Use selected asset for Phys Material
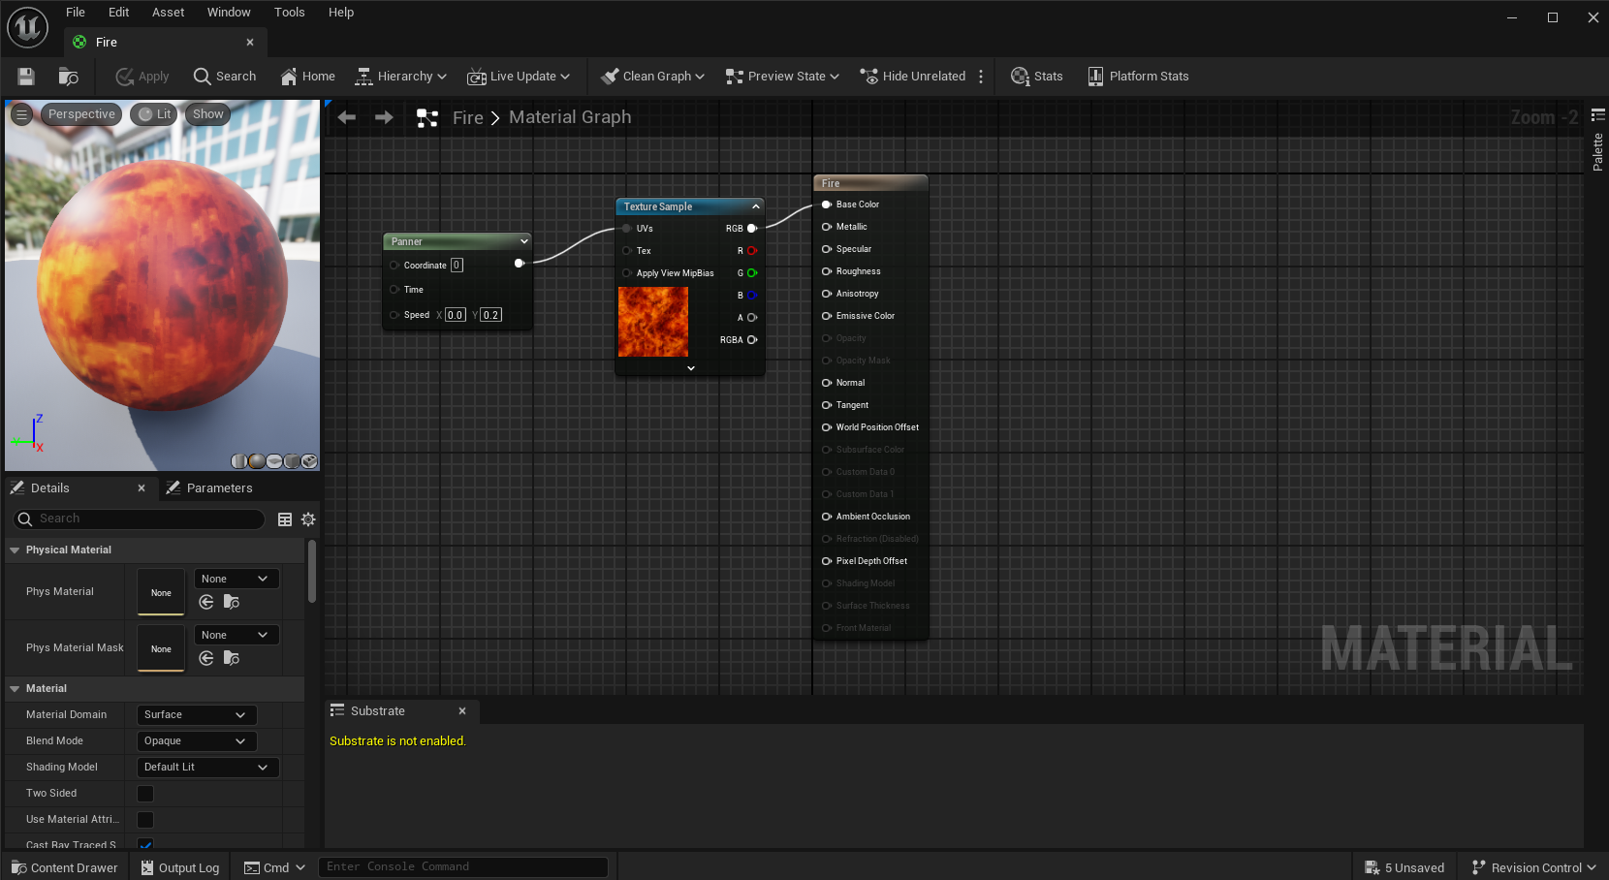Image resolution: width=1609 pixels, height=880 pixels. click(206, 603)
